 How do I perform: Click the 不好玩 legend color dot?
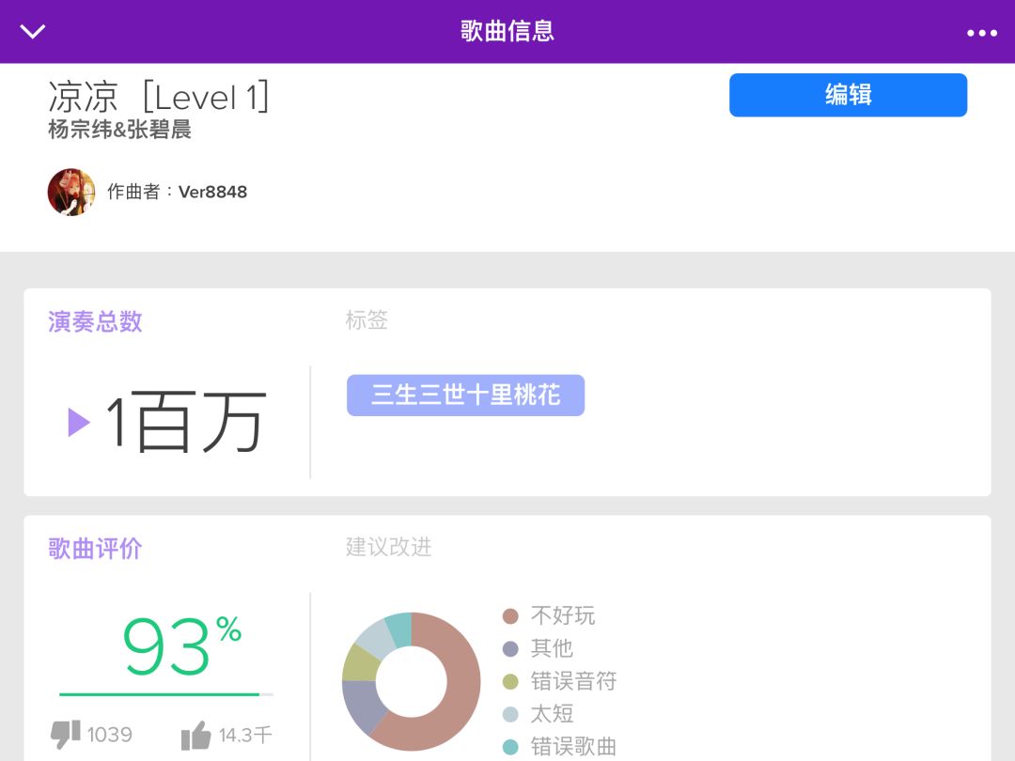pyautogui.click(x=510, y=616)
